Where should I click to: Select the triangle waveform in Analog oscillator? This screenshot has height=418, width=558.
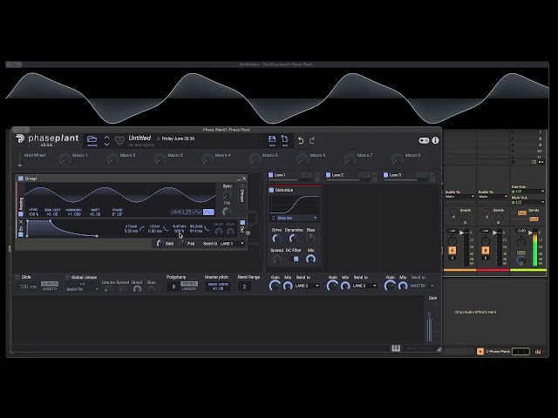tap(197, 212)
